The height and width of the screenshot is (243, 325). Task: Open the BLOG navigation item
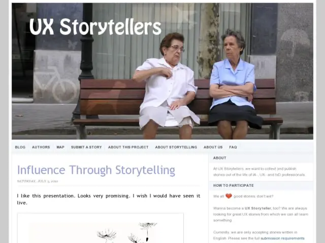click(x=20, y=147)
